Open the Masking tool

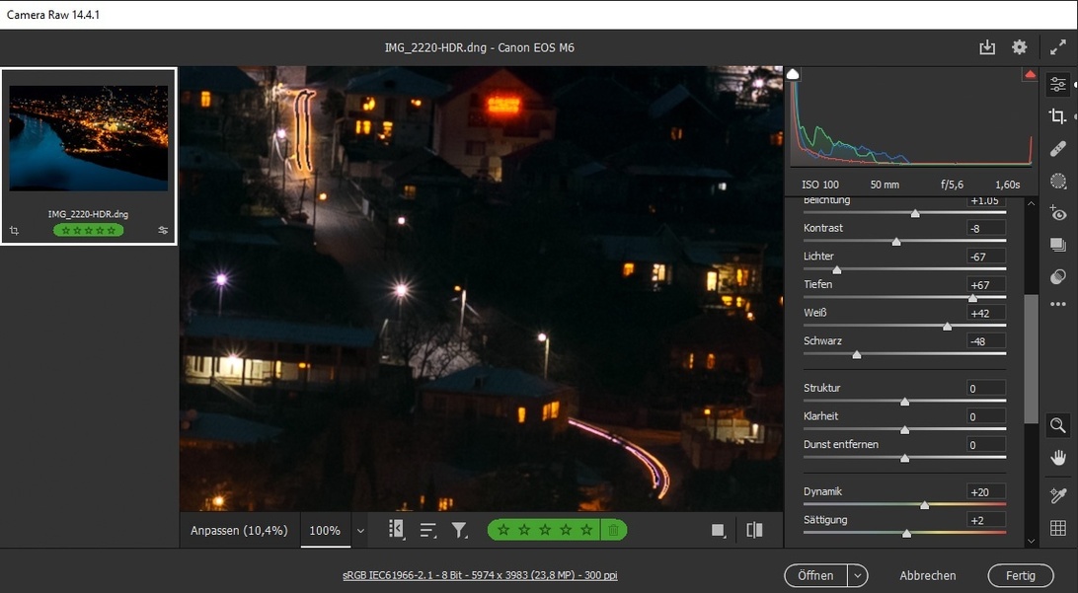tap(1058, 182)
